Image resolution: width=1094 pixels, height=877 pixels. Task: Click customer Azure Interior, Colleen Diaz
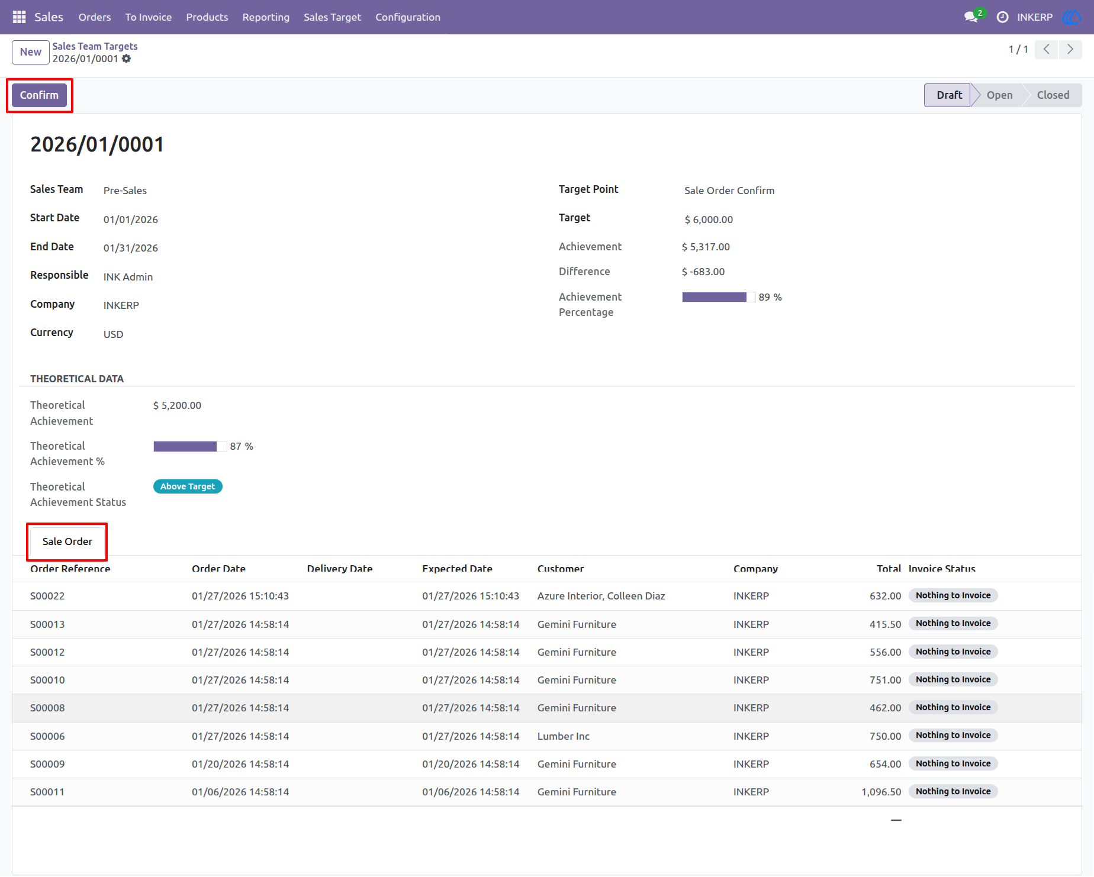pyautogui.click(x=601, y=596)
